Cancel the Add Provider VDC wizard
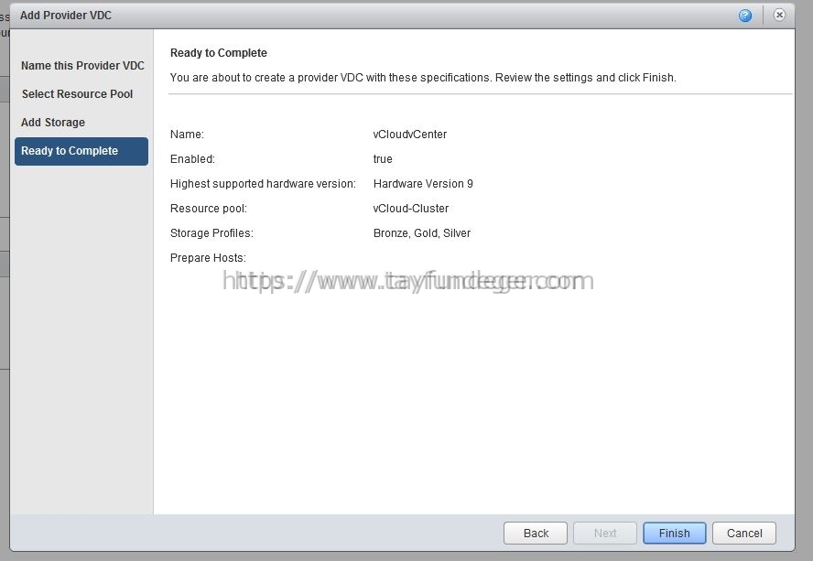The width and height of the screenshot is (813, 561). click(744, 533)
